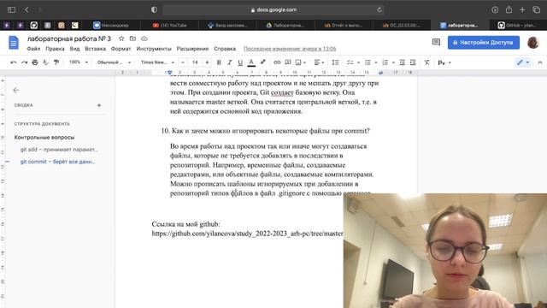Open the Правка menu
Viewport: 547px width, 308px height.
point(55,49)
